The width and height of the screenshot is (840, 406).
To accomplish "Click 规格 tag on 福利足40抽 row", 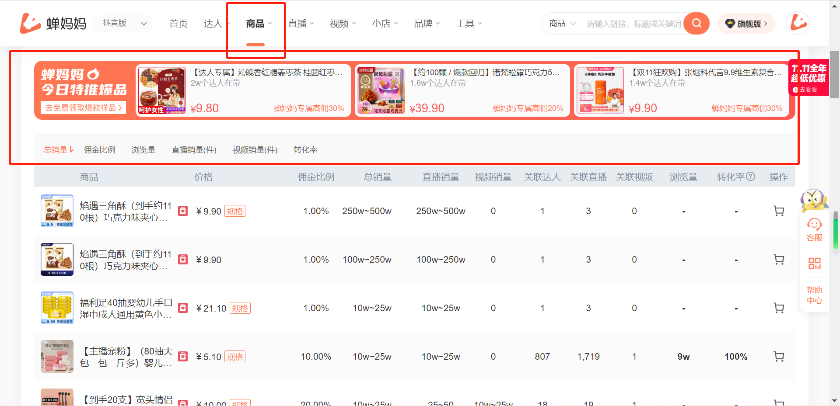I will (240, 308).
